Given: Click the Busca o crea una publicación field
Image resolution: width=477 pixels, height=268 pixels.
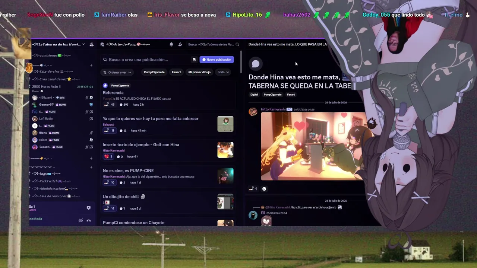Looking at the screenshot, I should pyautogui.click(x=146, y=60).
